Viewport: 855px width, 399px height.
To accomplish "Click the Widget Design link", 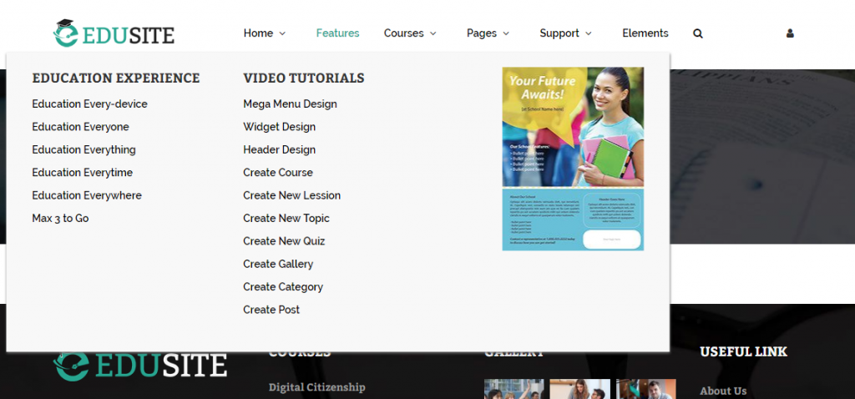I will (279, 127).
